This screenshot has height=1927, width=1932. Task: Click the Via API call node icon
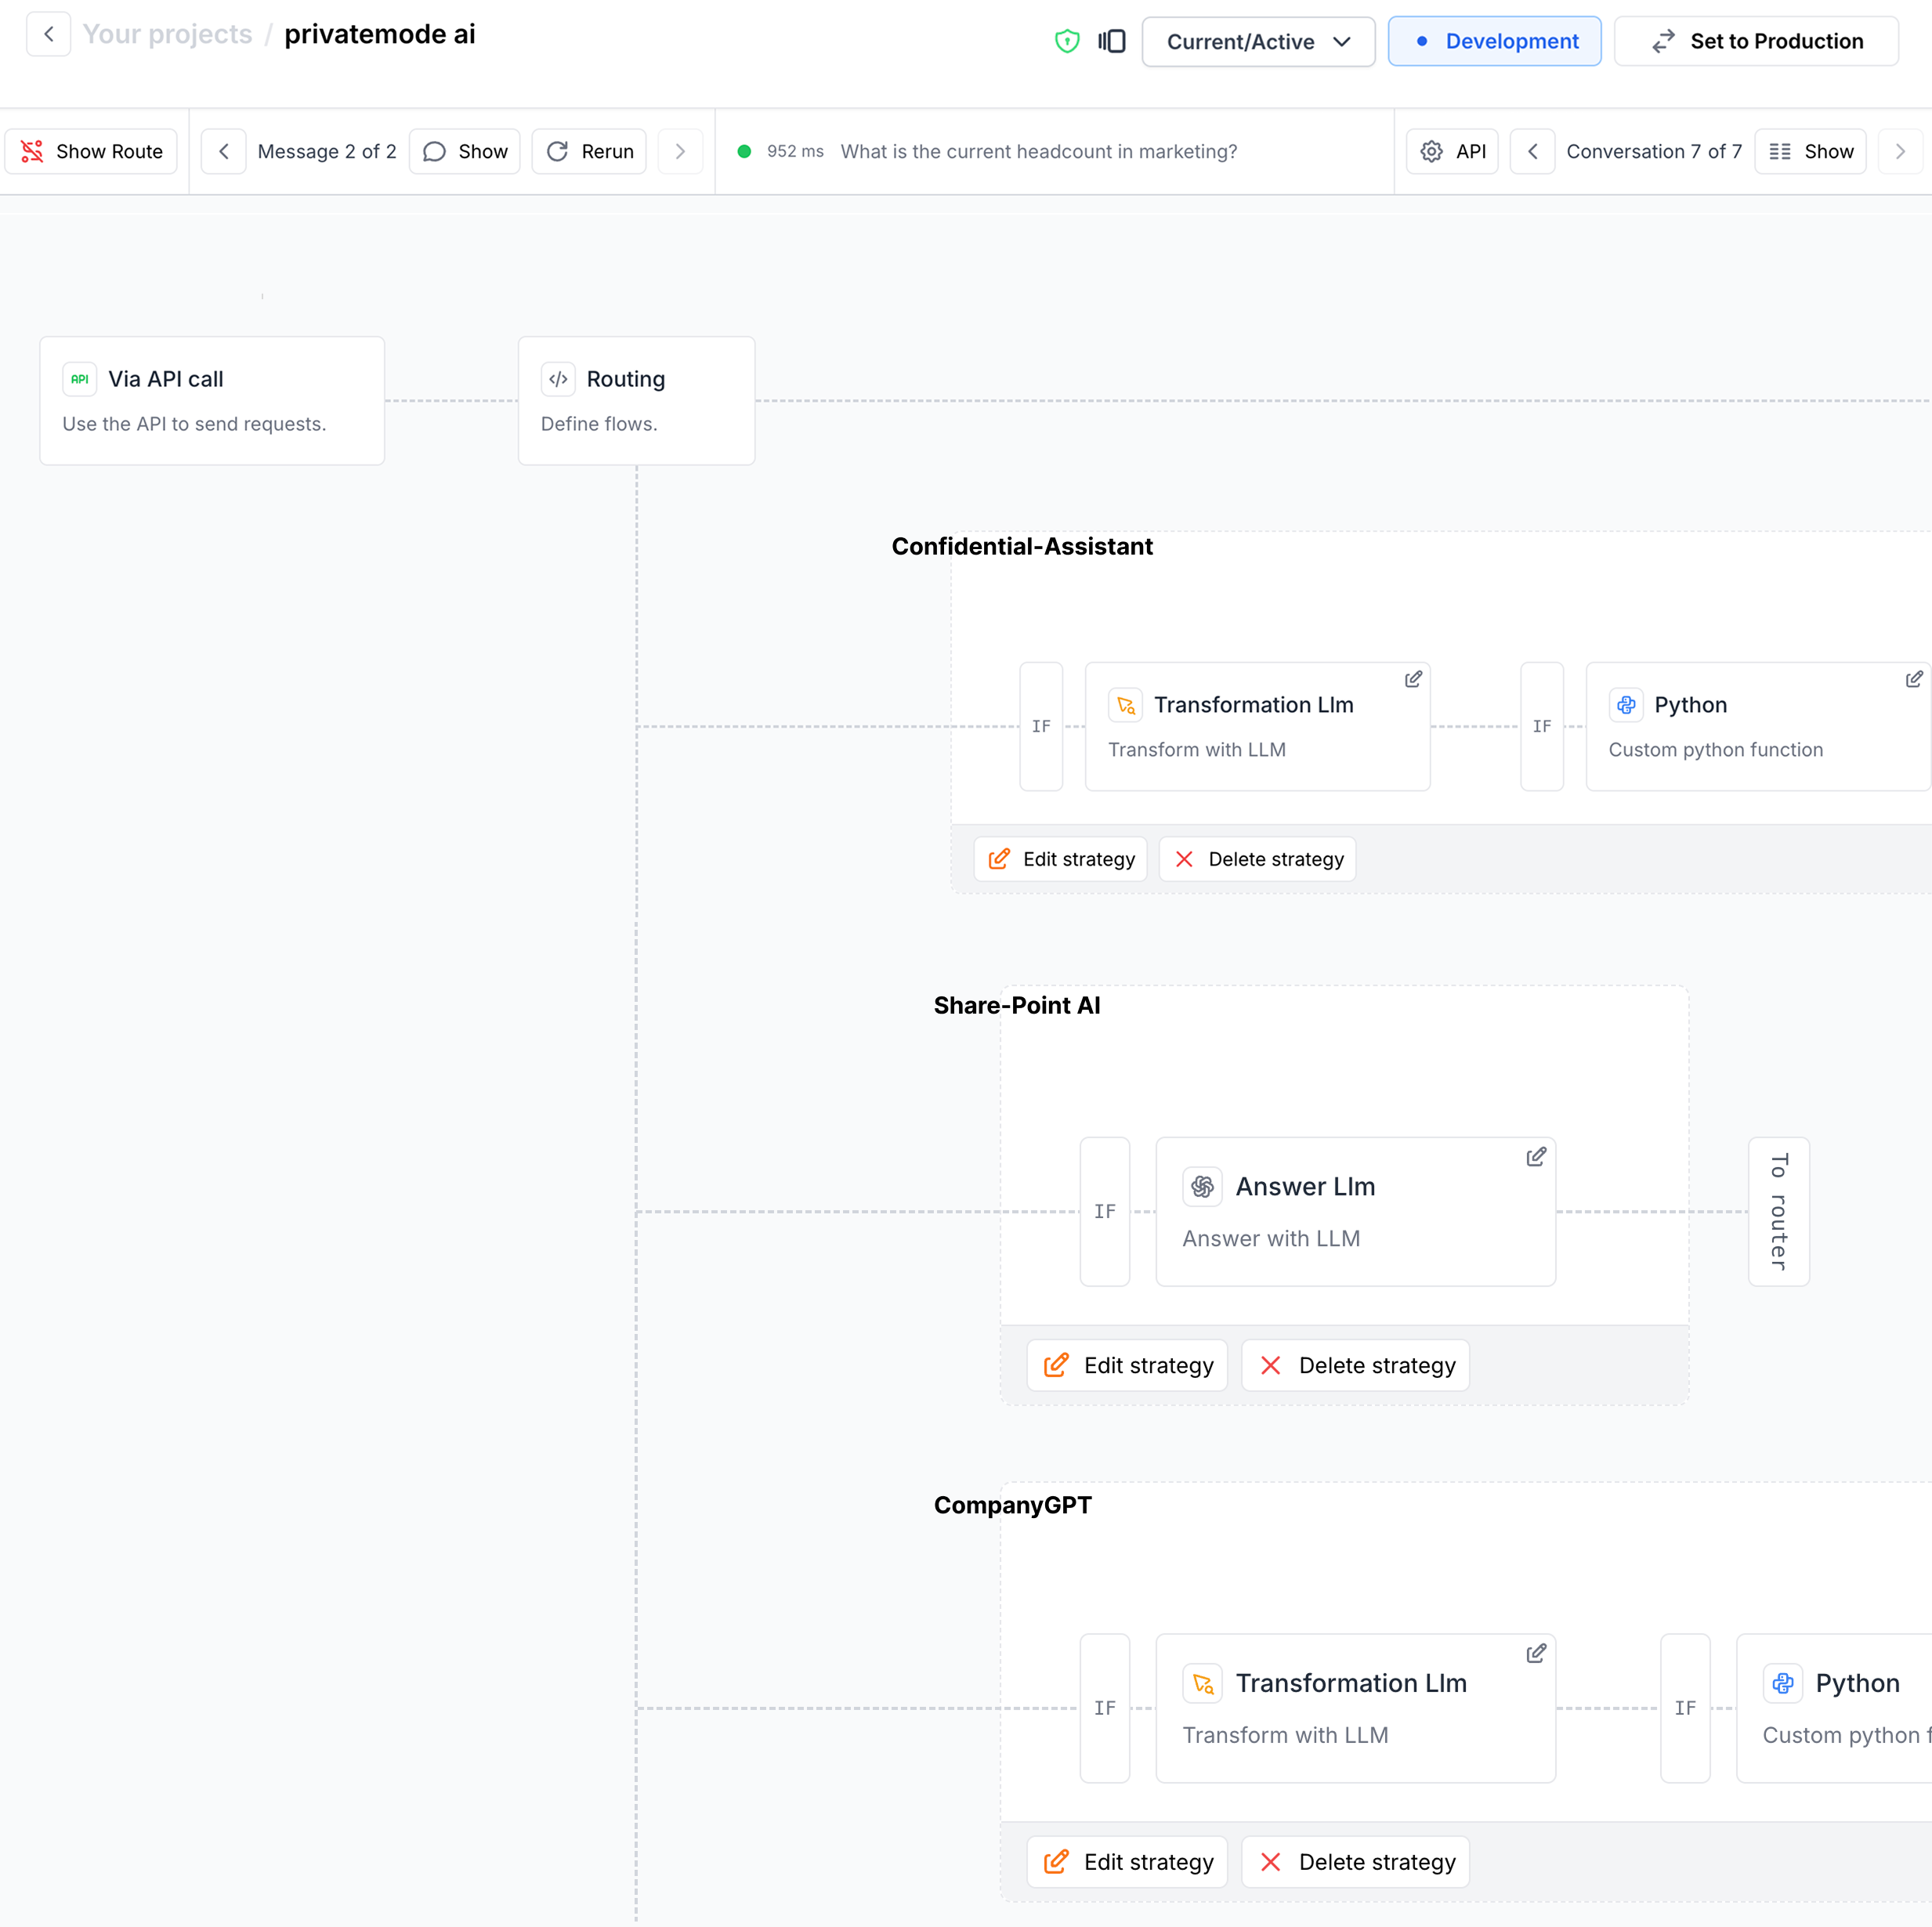tap(80, 379)
